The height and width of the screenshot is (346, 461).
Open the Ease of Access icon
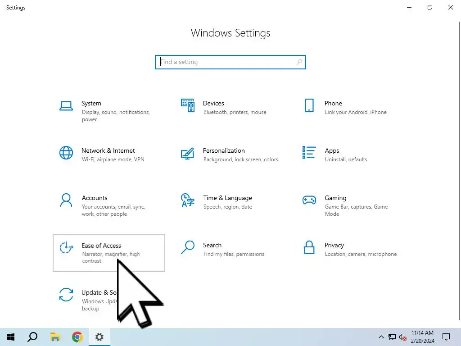66,247
